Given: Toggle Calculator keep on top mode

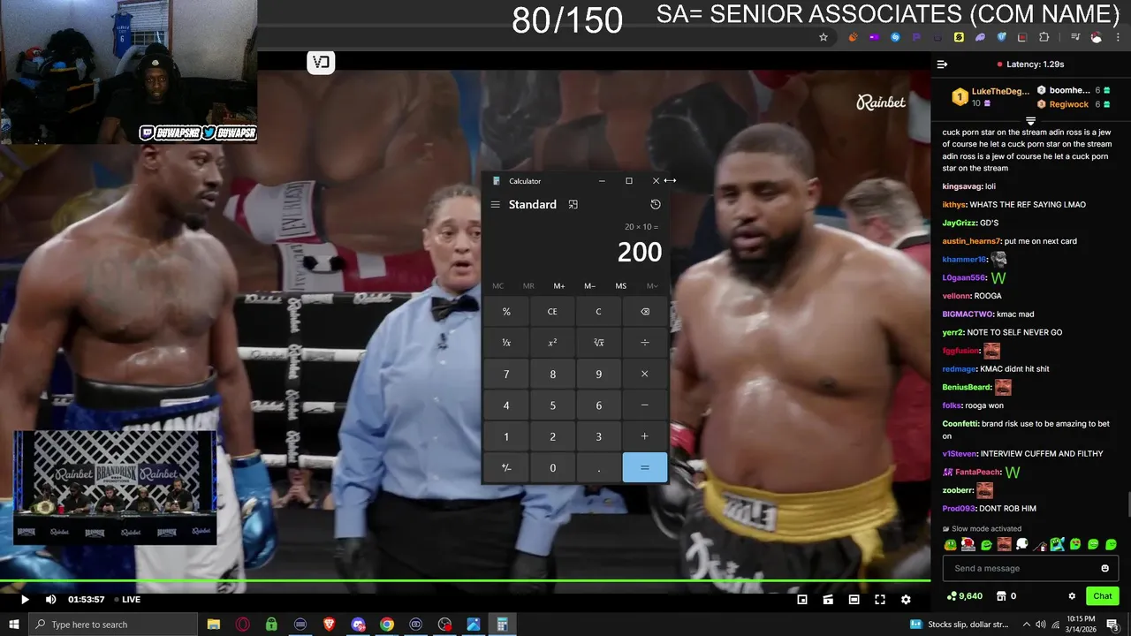Looking at the screenshot, I should [x=573, y=205].
